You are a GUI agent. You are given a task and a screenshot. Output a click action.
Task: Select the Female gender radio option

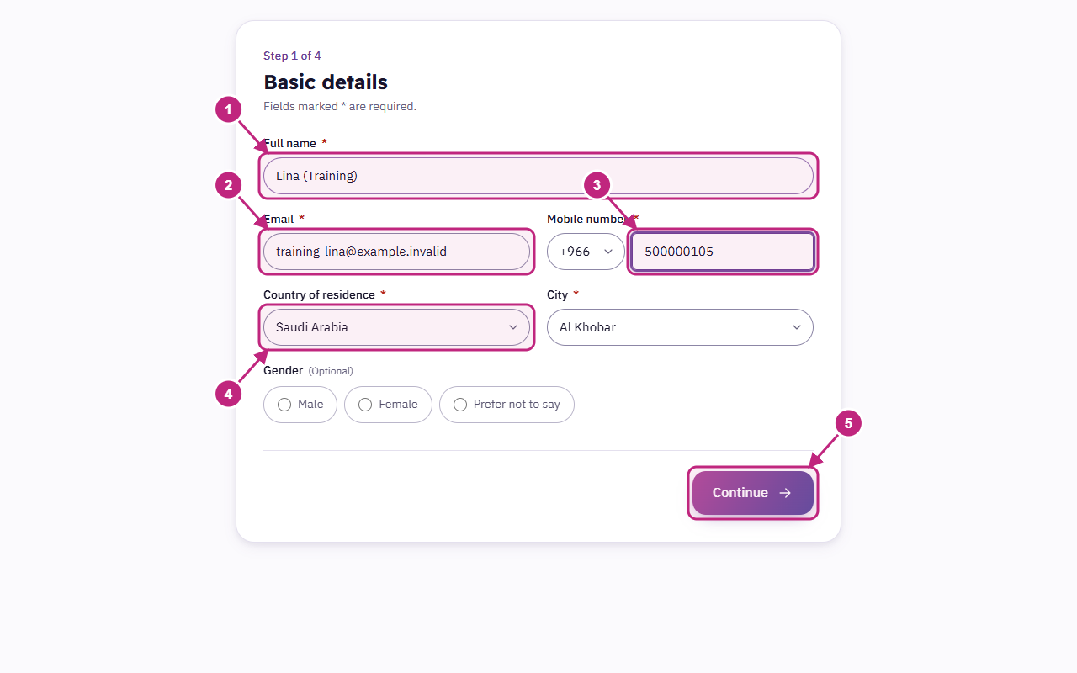pos(388,405)
